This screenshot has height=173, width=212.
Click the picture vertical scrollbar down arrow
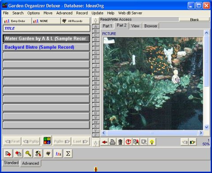coord(207,127)
